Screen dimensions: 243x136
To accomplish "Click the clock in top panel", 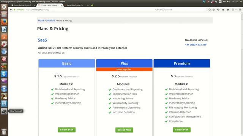I will [x=235, y=2].
